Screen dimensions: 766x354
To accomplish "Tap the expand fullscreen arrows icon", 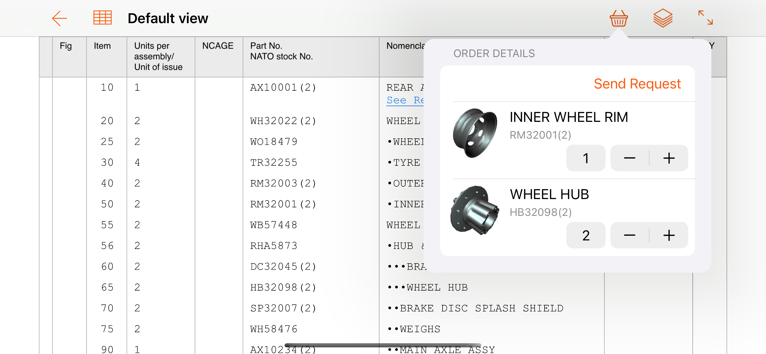I will [x=705, y=18].
